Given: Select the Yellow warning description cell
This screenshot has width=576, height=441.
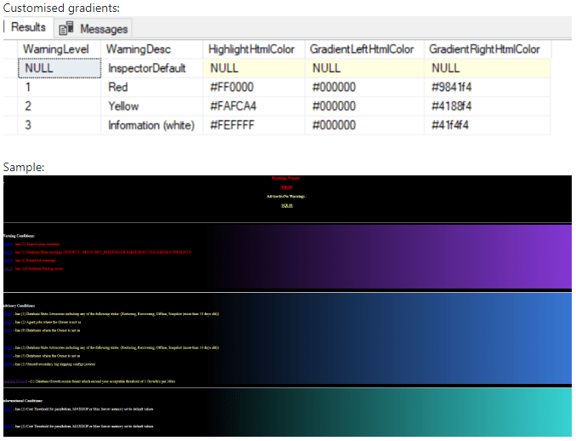Looking at the screenshot, I should [x=123, y=106].
